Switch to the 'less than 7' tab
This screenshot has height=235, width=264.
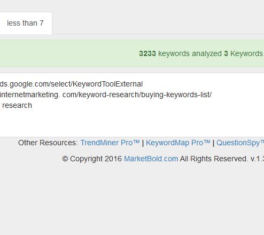[25, 23]
